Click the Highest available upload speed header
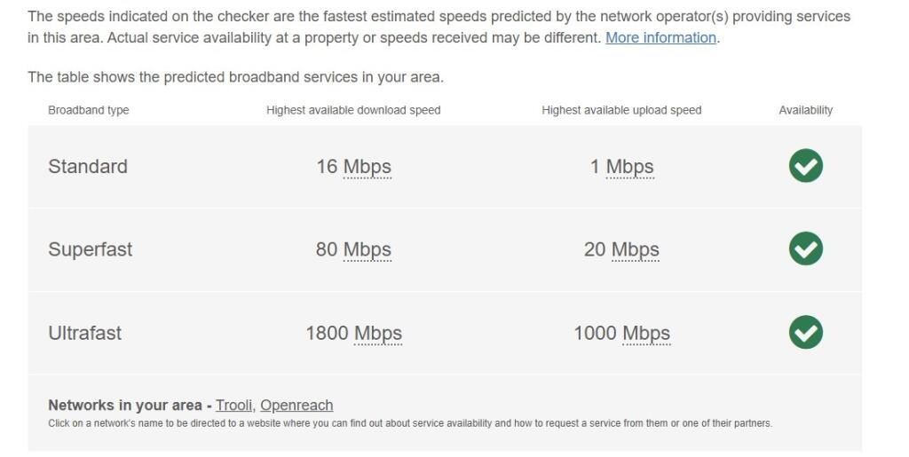Image resolution: width=909 pixels, height=457 pixels. tap(621, 110)
